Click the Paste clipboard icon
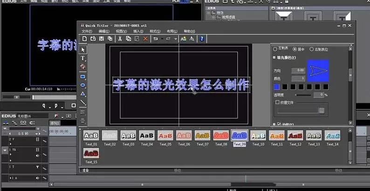This screenshot has width=370, height=191. (137, 39)
